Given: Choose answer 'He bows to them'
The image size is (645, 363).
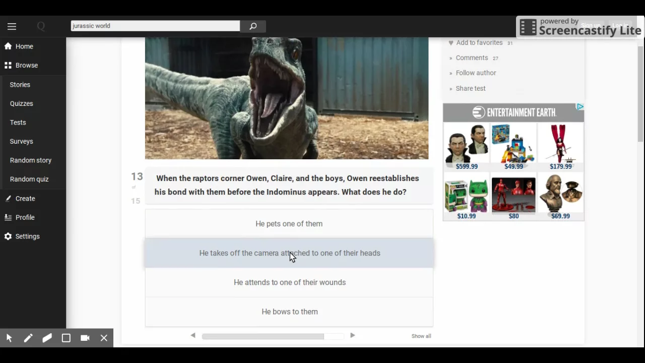Looking at the screenshot, I should point(289,312).
